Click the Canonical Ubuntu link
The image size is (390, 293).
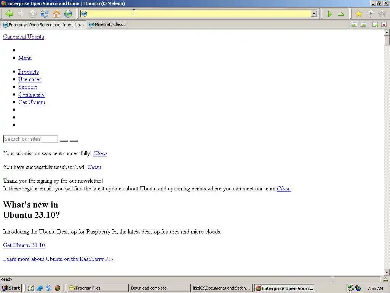pyautogui.click(x=24, y=37)
